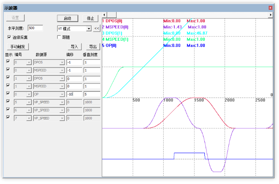Viewport: 279px width, 184px height.
Task: Click the OP row vertical scale field
Action: [x=91, y=94]
